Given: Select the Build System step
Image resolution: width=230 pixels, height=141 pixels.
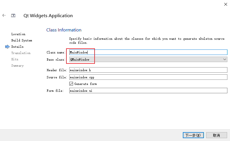Looking at the screenshot, I should tap(22, 40).
